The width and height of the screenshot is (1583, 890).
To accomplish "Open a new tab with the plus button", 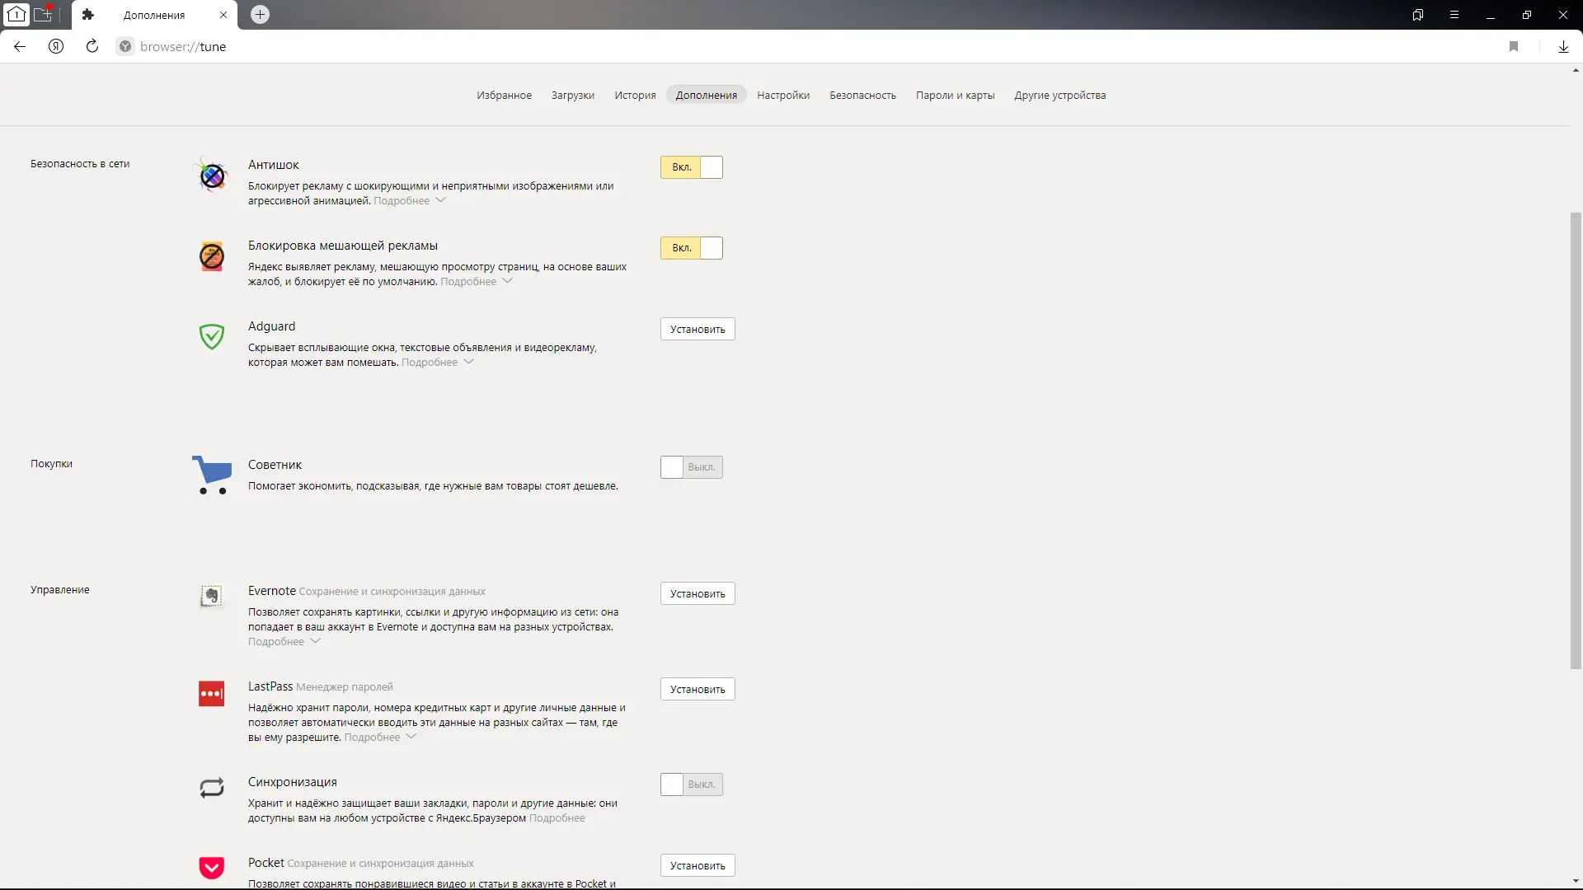I will (x=260, y=15).
